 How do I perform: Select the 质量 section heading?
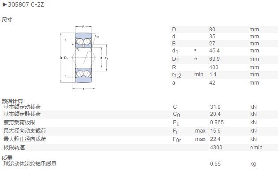tap(7, 158)
